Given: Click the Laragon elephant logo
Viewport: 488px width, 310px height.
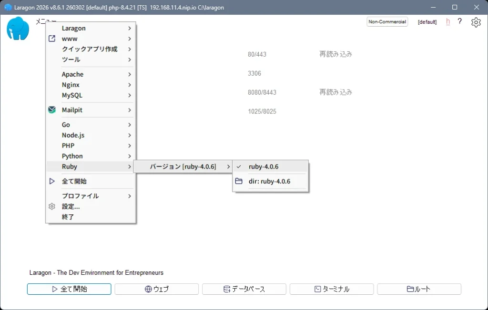Looking at the screenshot, I should point(18,28).
